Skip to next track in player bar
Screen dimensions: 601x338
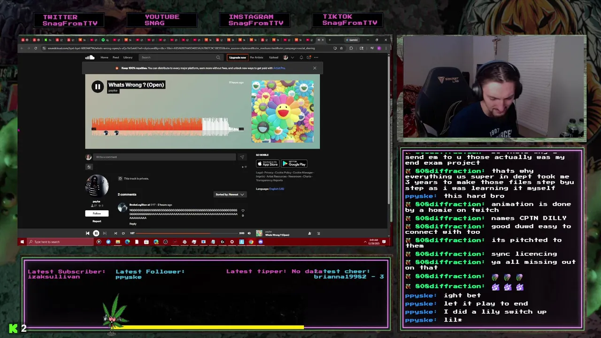[x=105, y=233]
